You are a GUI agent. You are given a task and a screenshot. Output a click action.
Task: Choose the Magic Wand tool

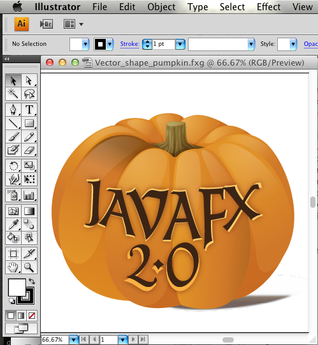(13, 94)
